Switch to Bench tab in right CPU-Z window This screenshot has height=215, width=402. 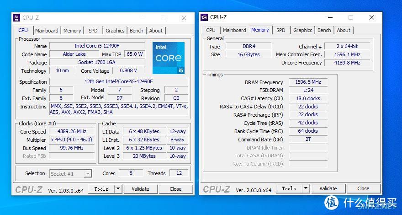pos(324,30)
